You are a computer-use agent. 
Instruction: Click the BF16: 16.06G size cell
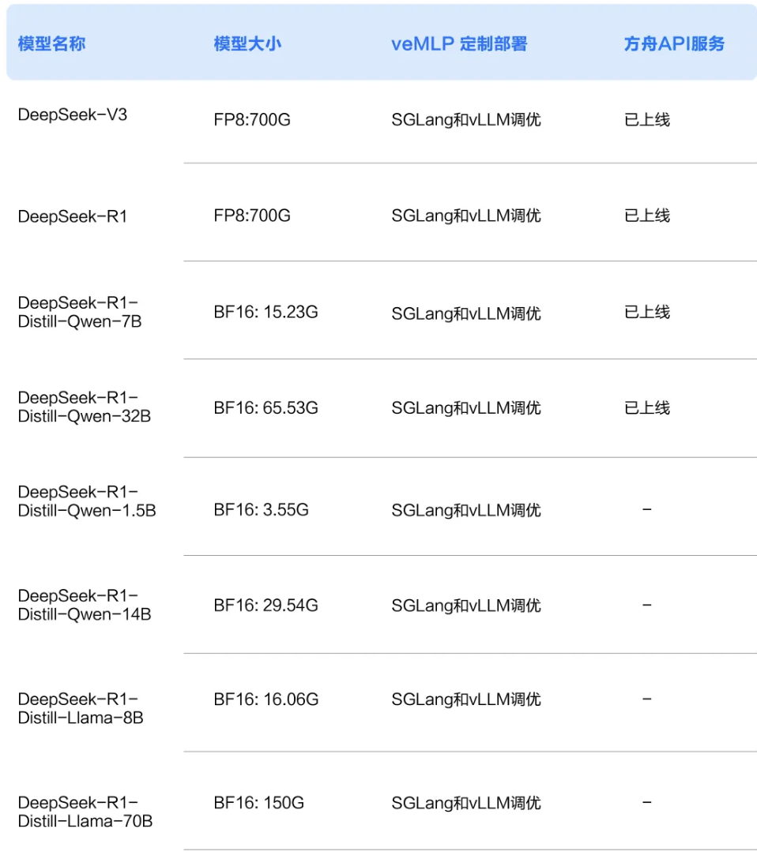(266, 700)
